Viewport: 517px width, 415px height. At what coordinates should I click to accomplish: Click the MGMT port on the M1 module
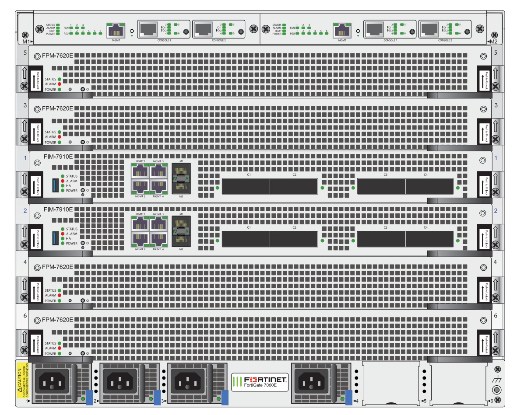(116, 30)
